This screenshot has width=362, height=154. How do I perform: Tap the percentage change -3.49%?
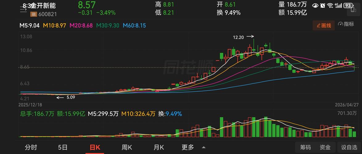coord(106,13)
